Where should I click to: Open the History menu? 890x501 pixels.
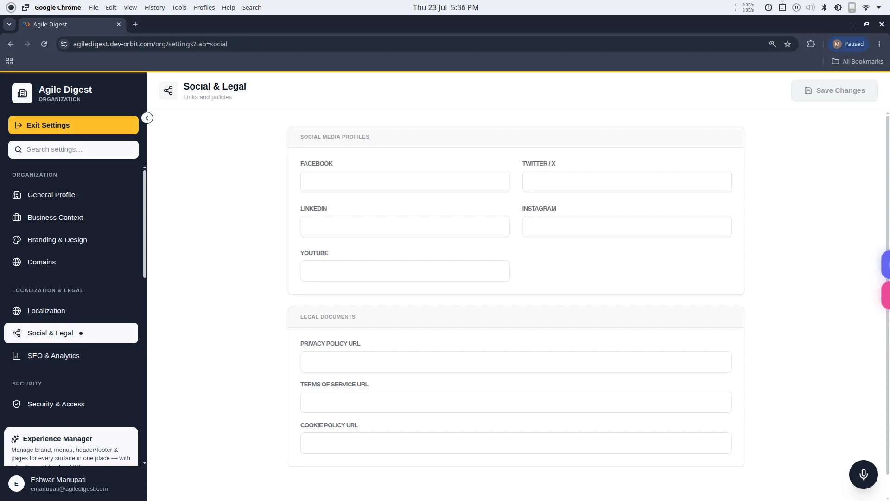pyautogui.click(x=154, y=7)
